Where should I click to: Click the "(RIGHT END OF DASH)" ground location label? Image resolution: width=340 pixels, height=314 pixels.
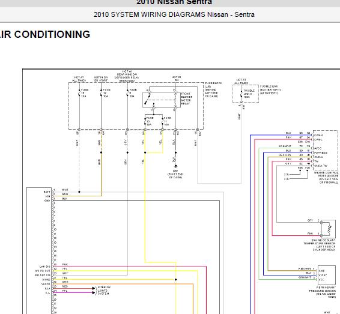coord(175,176)
